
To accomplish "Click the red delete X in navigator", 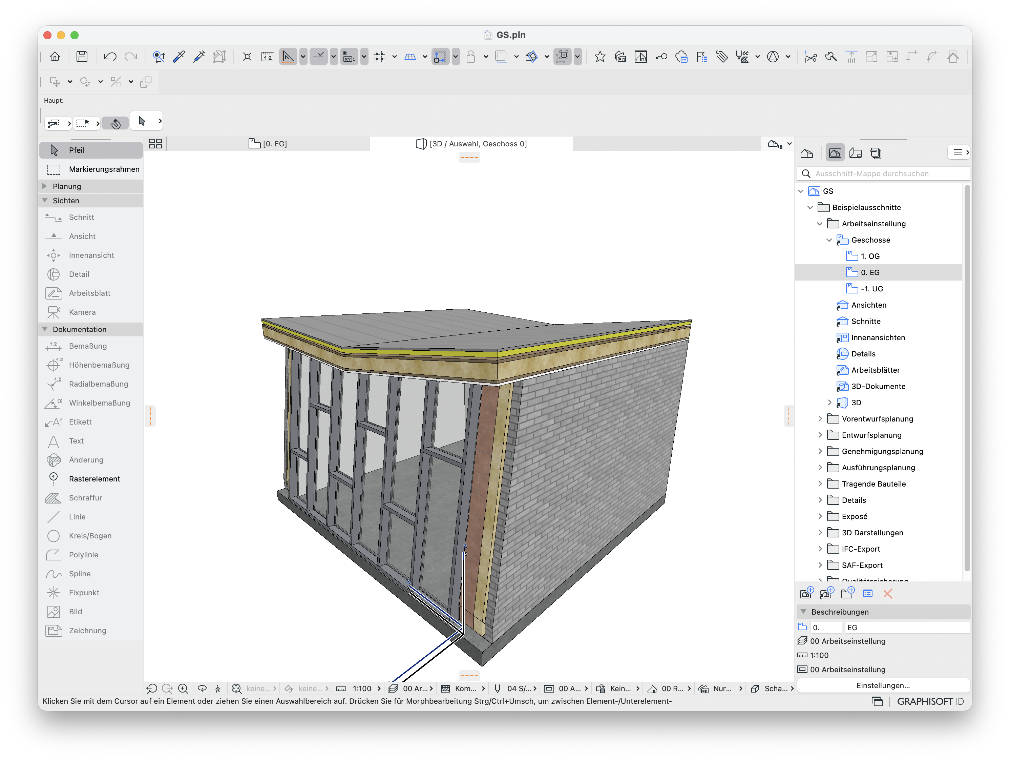I will tap(888, 593).
